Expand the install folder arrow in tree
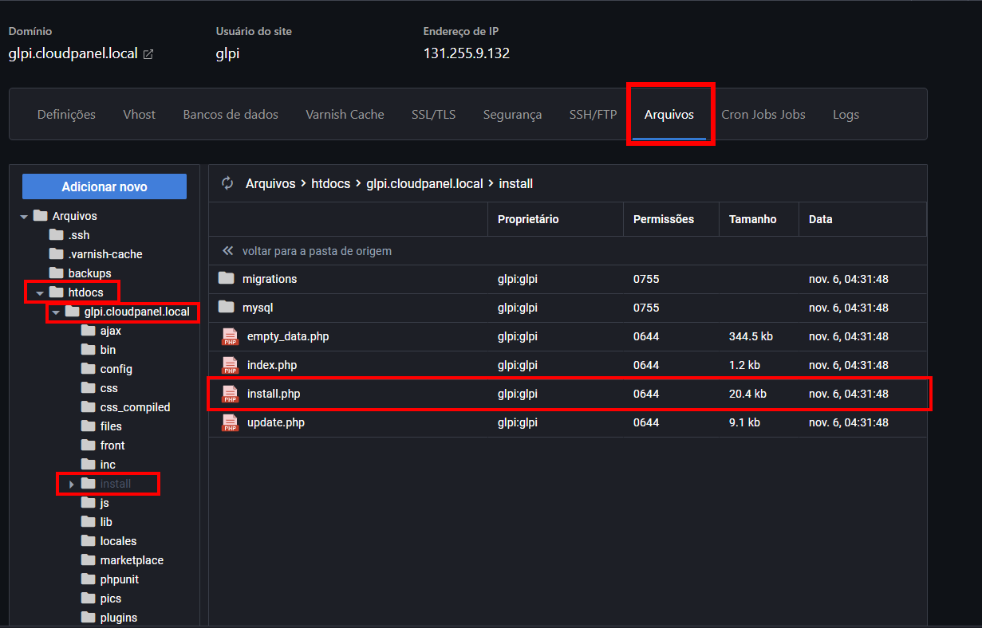The width and height of the screenshot is (982, 628). click(x=72, y=485)
